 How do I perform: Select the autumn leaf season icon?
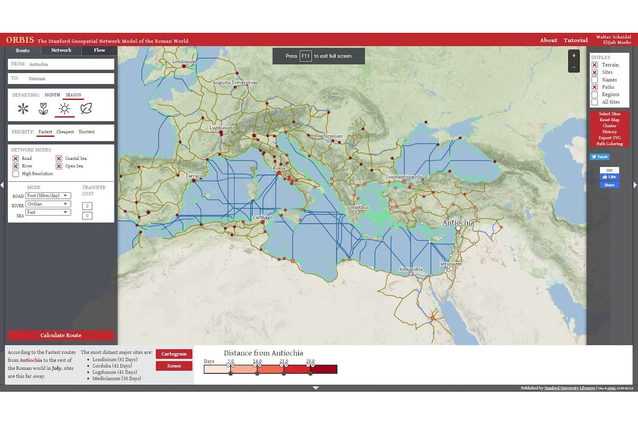pos(86,109)
